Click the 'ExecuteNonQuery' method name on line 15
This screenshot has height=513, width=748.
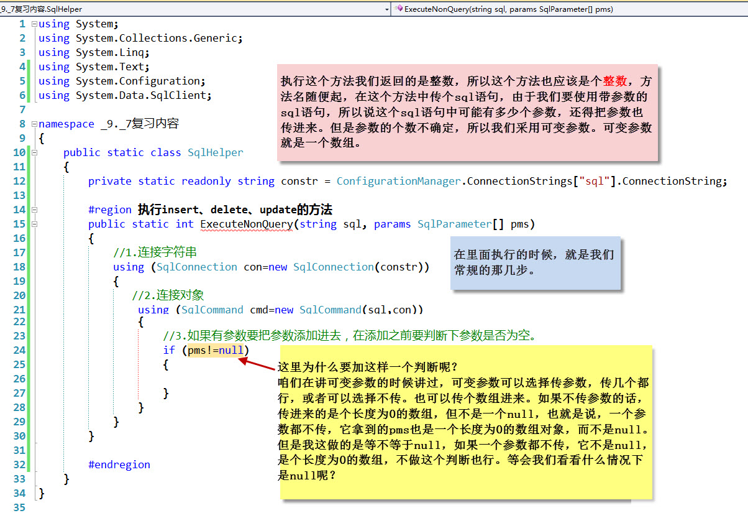(x=246, y=224)
